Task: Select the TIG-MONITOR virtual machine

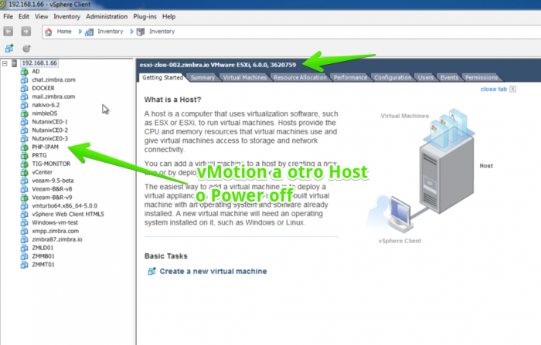Action: (x=51, y=164)
